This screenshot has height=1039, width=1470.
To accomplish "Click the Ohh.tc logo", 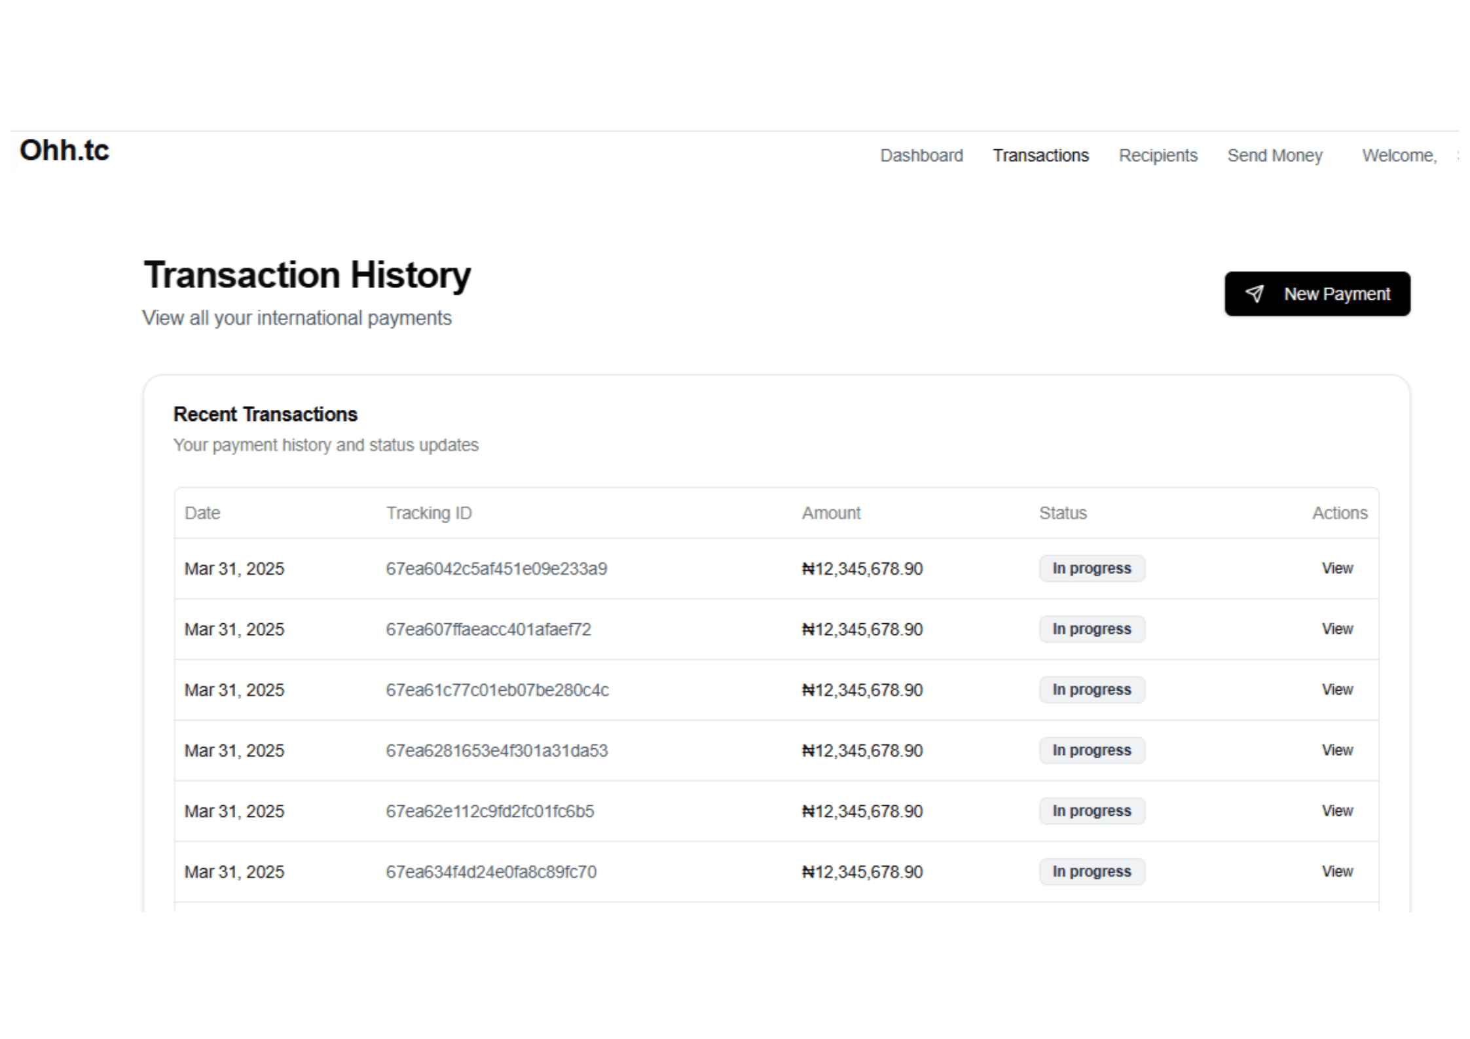I will pos(64,151).
